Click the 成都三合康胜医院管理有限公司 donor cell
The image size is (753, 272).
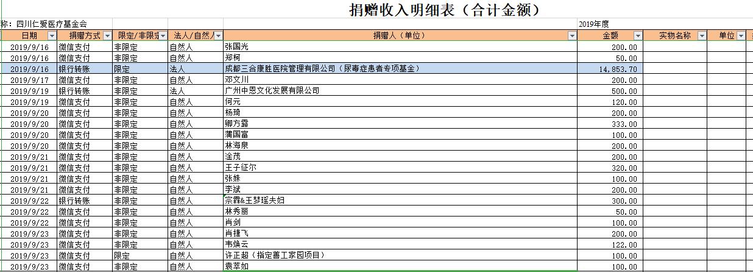323,69
